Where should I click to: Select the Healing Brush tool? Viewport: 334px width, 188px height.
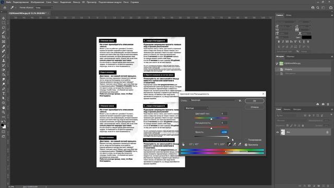point(4,51)
